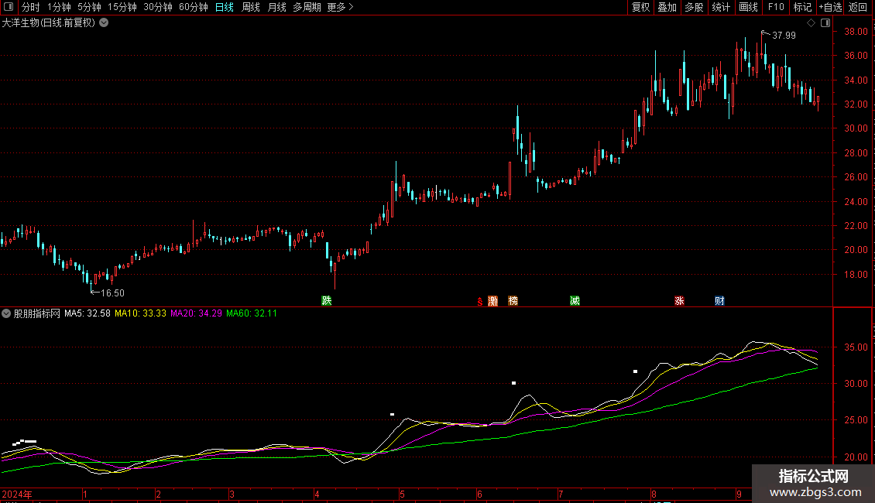Click the 榜 event marker icon
Image resolution: width=875 pixels, height=503 pixels.
click(513, 300)
